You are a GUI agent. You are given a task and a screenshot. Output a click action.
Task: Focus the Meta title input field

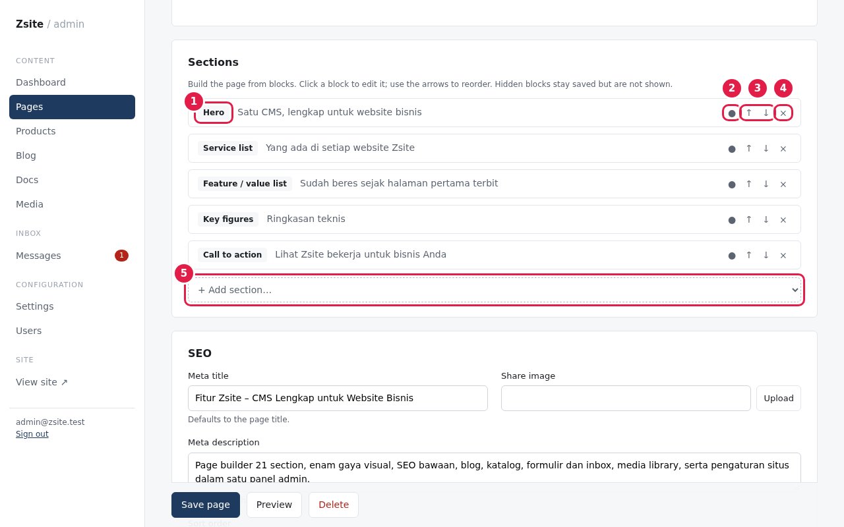pyautogui.click(x=338, y=398)
